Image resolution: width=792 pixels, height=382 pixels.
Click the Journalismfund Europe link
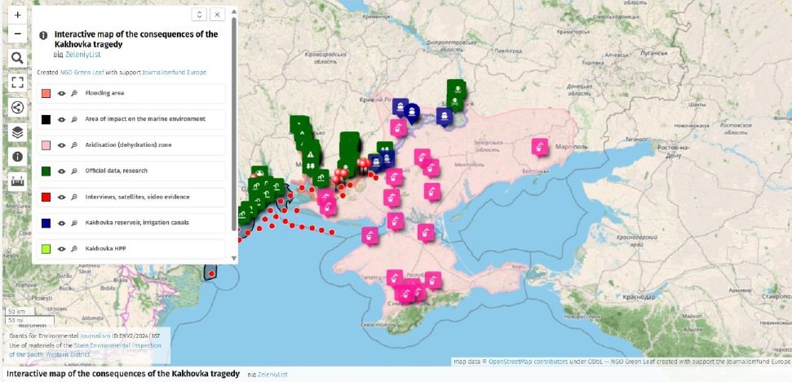tap(174, 73)
